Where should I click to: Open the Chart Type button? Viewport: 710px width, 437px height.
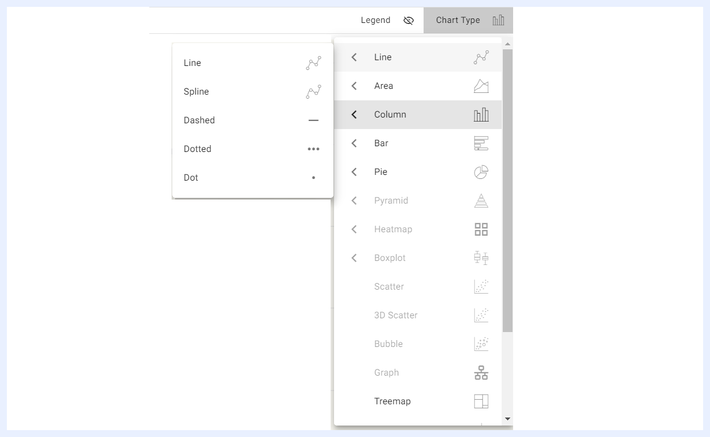point(468,21)
